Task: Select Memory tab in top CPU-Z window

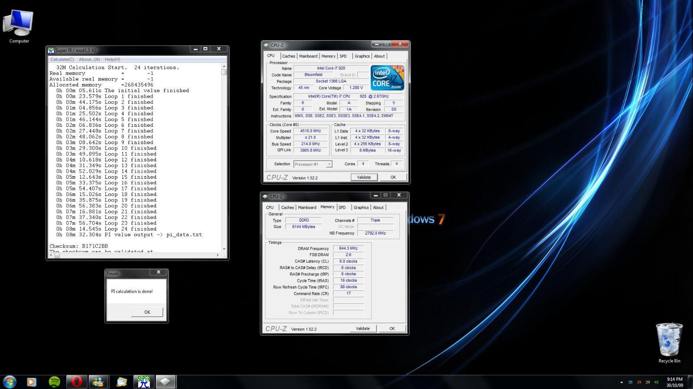Action: (328, 56)
